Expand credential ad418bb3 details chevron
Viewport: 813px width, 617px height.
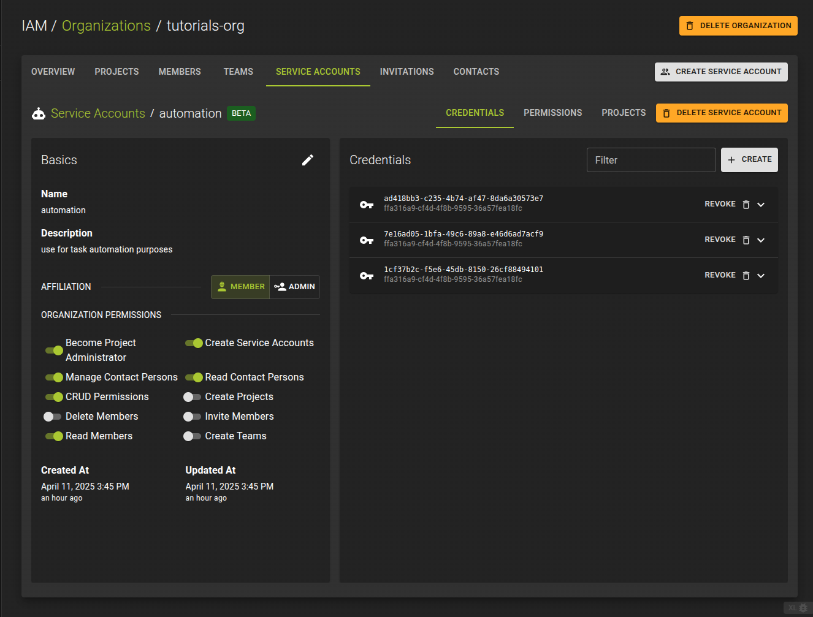[x=761, y=205]
